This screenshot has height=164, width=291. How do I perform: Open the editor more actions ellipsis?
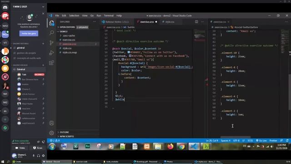tap(202, 22)
